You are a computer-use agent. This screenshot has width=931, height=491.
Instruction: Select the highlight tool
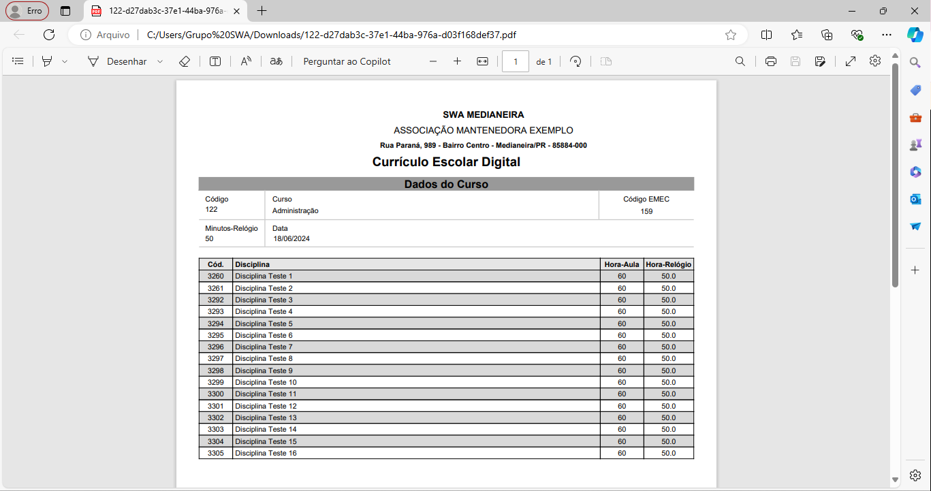[47, 61]
